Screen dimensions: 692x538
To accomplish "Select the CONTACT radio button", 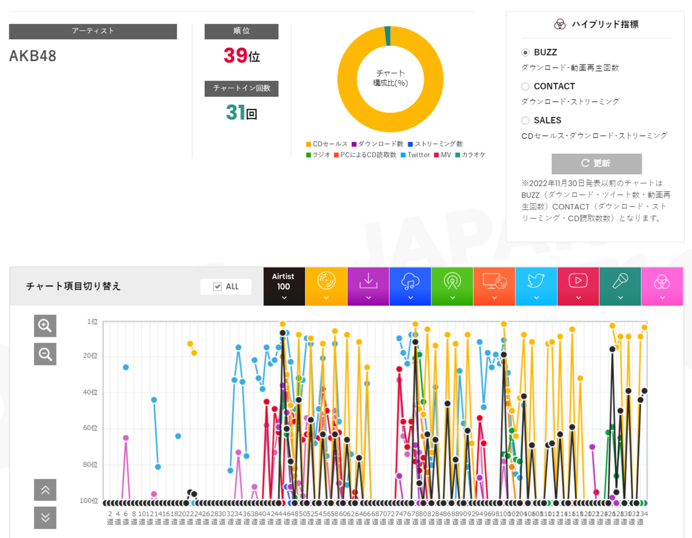I will coord(525,86).
